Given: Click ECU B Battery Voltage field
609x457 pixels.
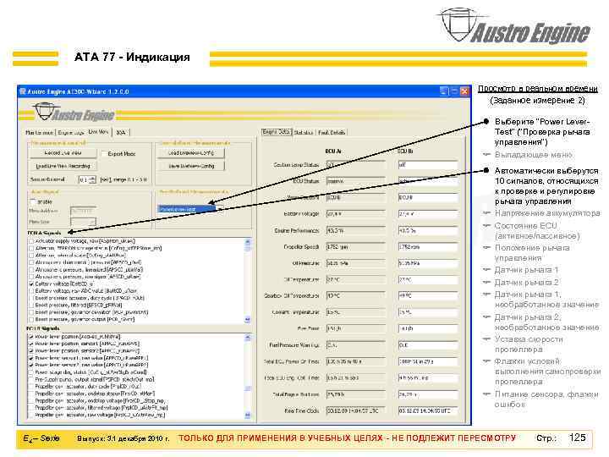Looking at the screenshot, I should click(428, 214).
